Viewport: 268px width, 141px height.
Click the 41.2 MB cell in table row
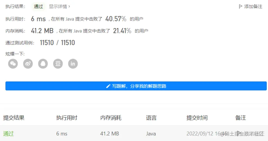pyautogui.click(x=110, y=134)
